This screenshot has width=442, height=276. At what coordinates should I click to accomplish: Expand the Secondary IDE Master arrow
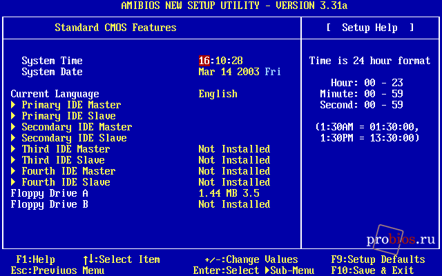(13, 127)
